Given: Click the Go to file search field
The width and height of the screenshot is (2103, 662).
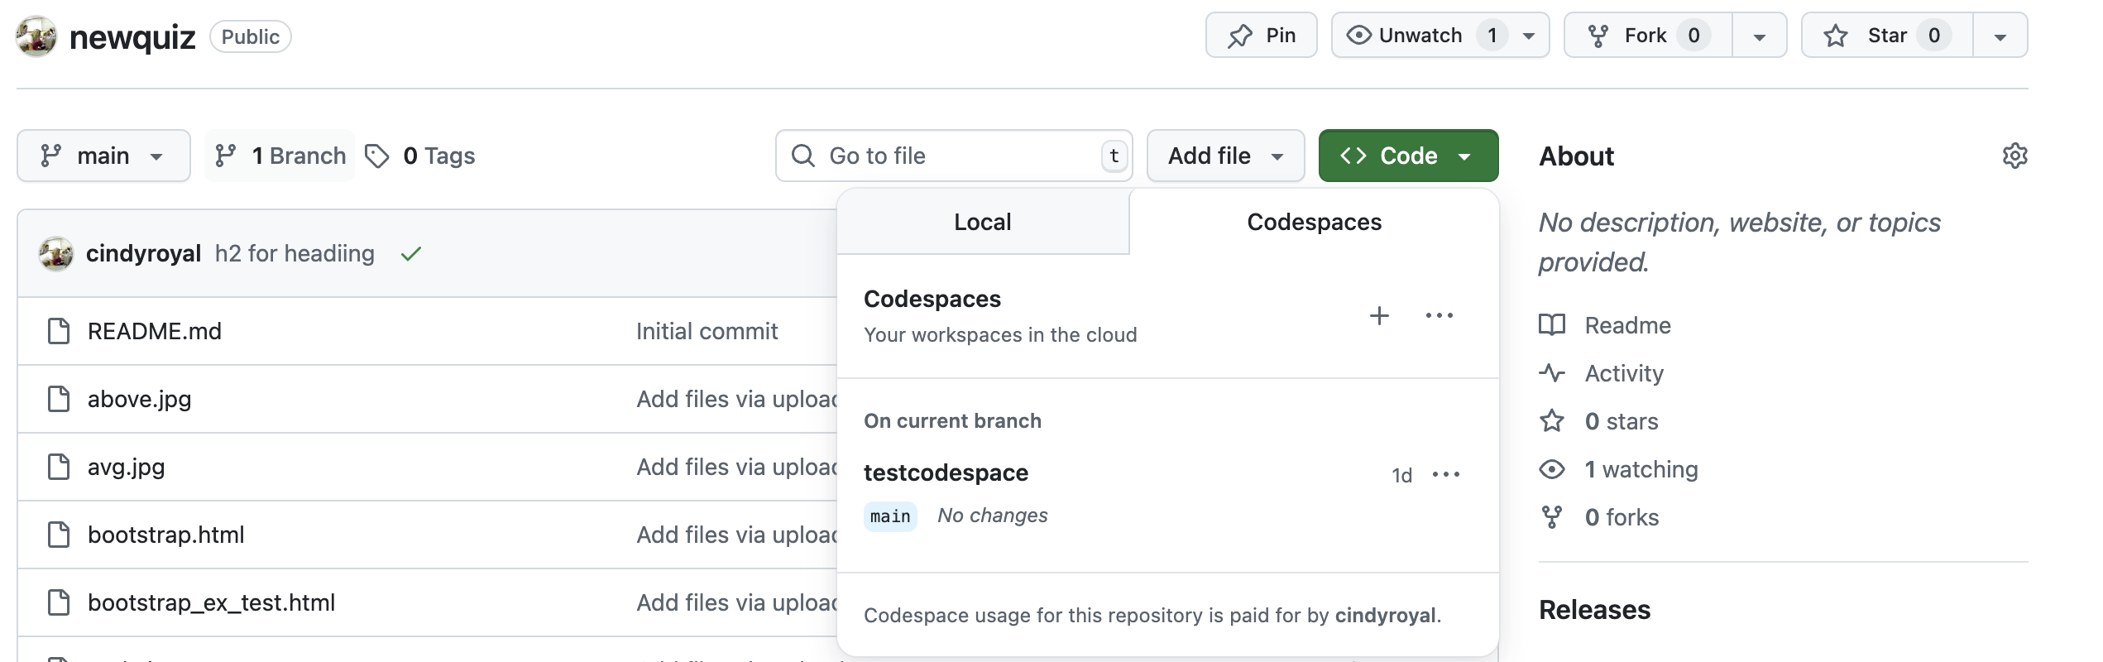Looking at the screenshot, I should point(951,156).
